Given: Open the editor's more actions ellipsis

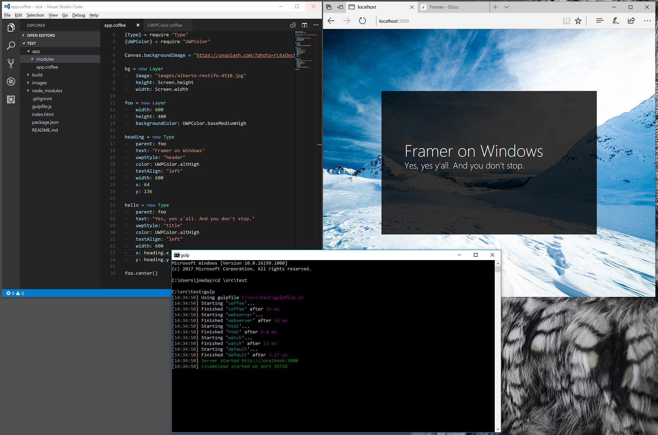Looking at the screenshot, I should point(316,25).
